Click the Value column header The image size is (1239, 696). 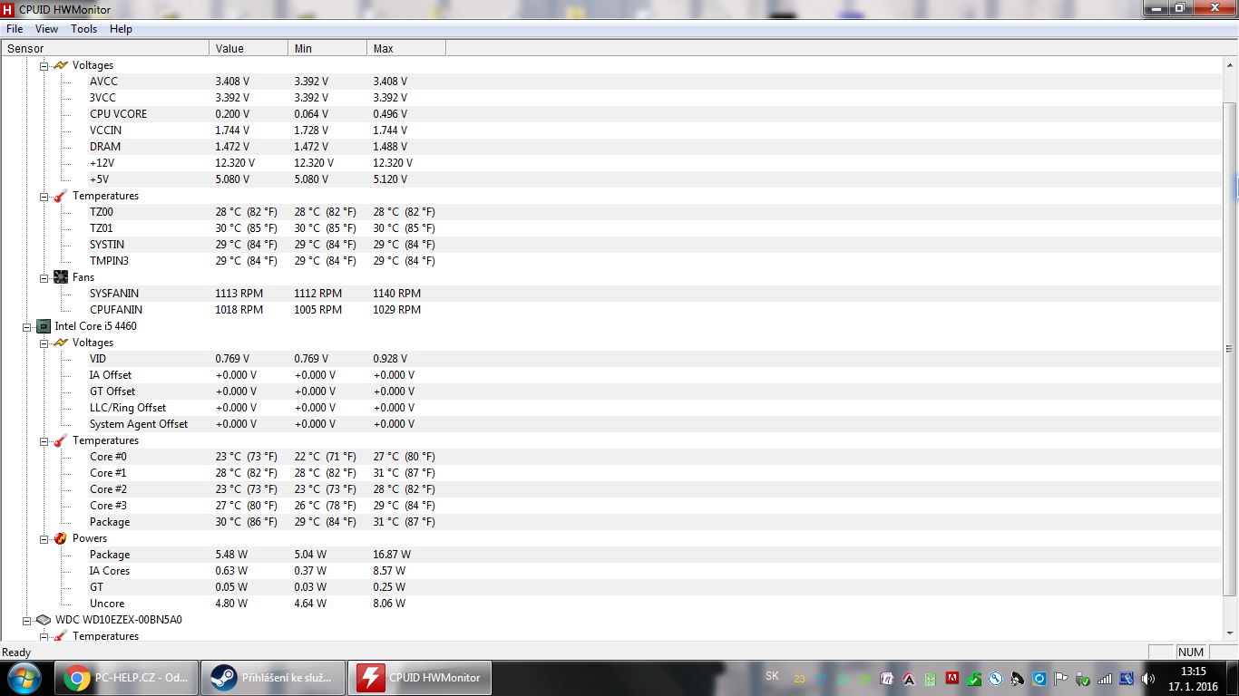tap(249, 48)
